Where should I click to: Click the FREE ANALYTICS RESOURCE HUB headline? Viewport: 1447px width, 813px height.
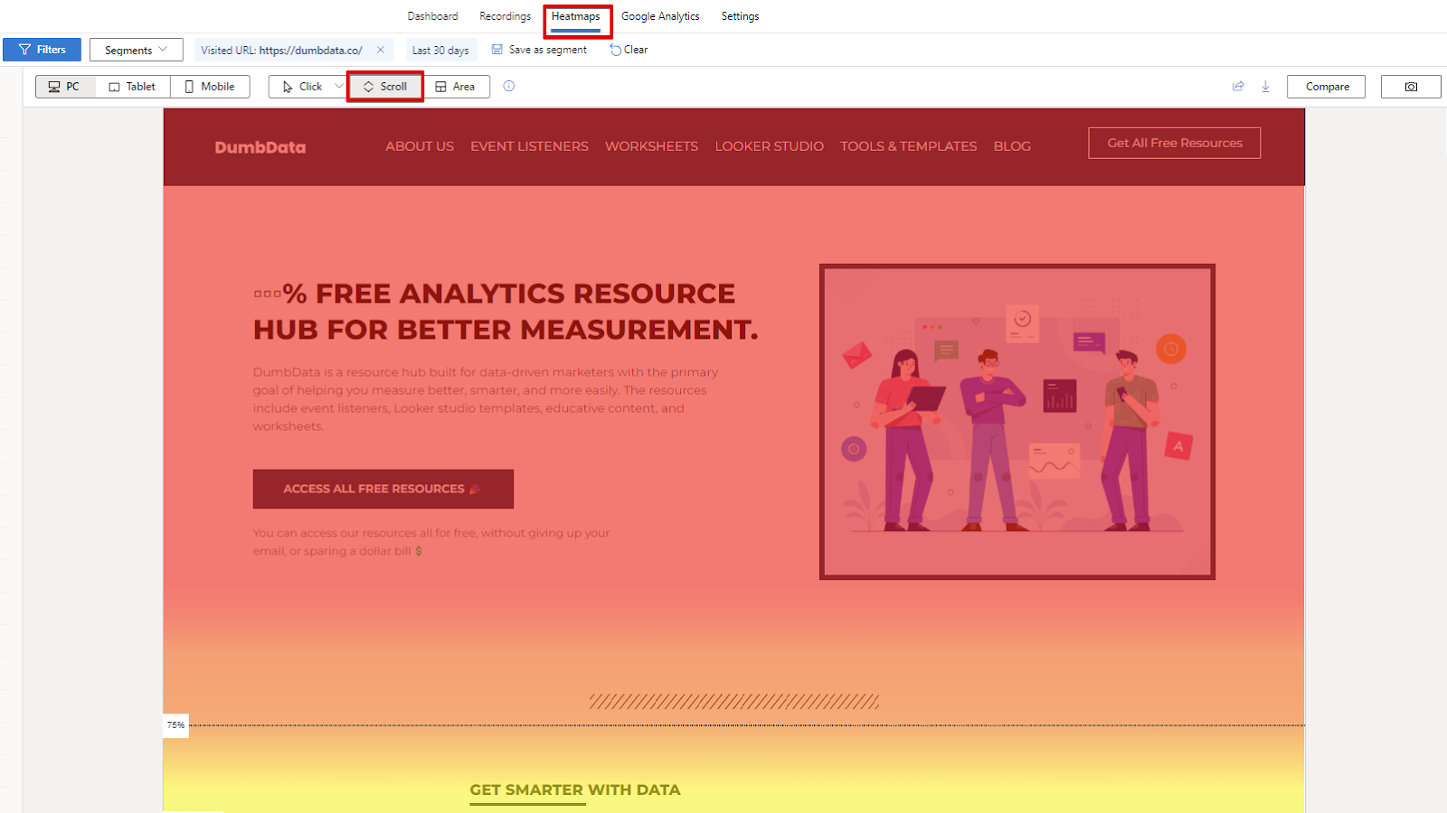tap(506, 312)
